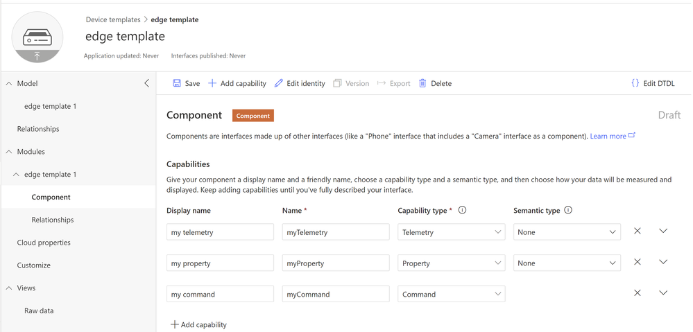The width and height of the screenshot is (693, 332).
Task: Collapse the Views section in sidebar
Action: 9,288
